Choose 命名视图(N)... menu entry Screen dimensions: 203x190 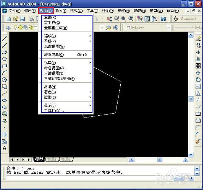67,68
